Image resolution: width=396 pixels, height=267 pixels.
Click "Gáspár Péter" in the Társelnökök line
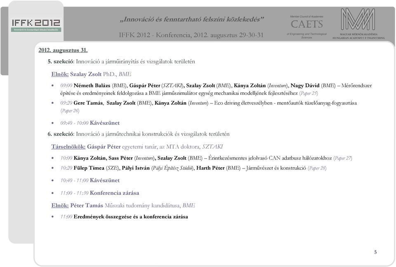(104, 147)
